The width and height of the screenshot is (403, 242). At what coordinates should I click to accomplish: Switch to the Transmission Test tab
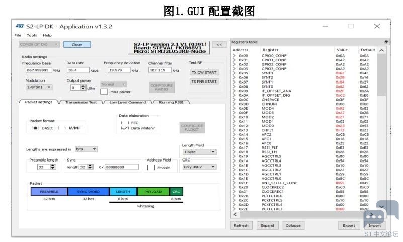(x=81, y=102)
